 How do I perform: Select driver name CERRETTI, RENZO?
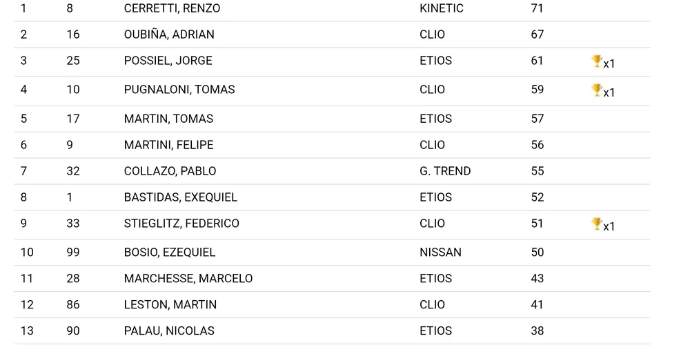(x=172, y=8)
